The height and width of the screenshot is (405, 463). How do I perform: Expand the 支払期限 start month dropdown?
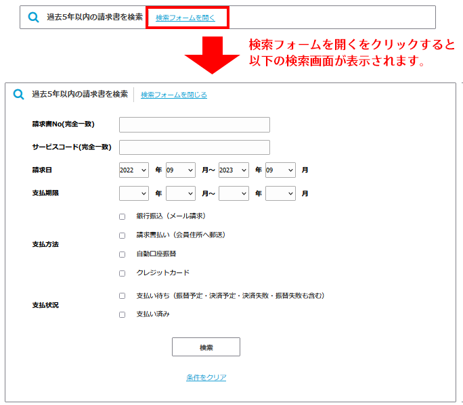pos(180,193)
